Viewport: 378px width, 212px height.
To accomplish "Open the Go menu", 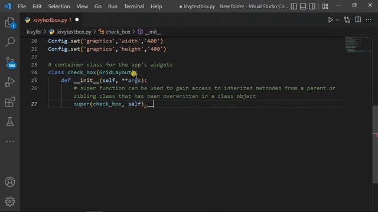I will tap(98, 6).
